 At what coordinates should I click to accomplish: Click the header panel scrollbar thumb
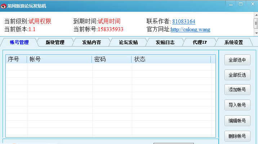coord(256,23)
